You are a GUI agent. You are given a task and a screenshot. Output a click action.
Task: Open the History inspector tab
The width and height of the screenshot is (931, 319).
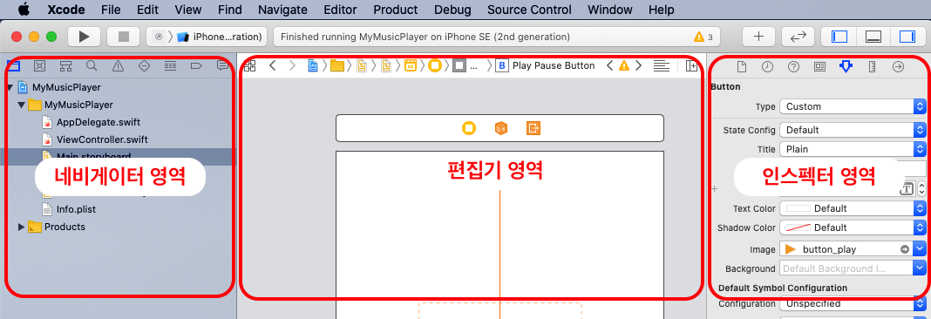click(x=768, y=66)
